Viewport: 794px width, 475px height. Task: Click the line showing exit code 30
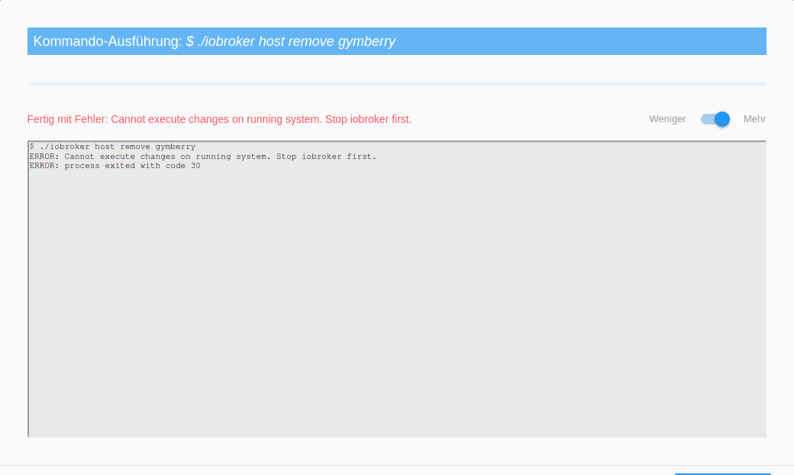click(x=114, y=165)
